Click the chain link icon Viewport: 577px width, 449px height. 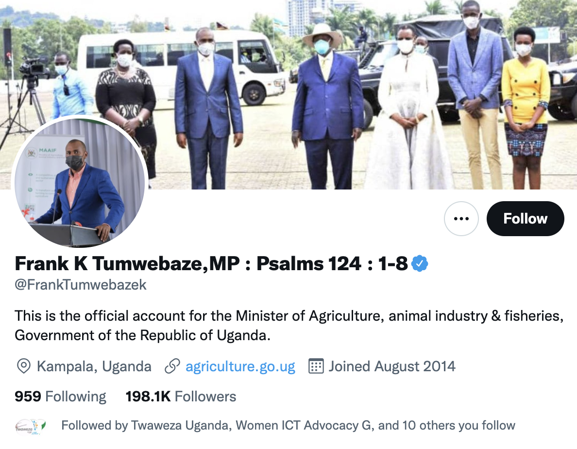172,366
